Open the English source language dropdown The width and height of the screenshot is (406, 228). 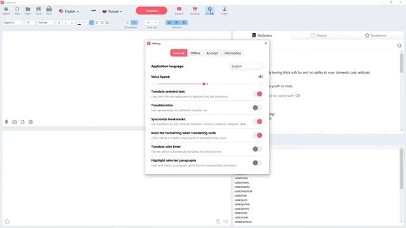pos(69,11)
